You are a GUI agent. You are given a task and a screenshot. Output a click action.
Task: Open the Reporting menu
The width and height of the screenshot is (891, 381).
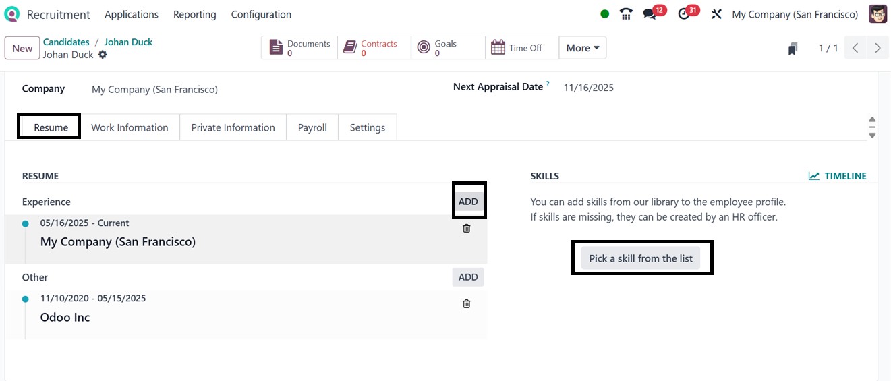194,14
